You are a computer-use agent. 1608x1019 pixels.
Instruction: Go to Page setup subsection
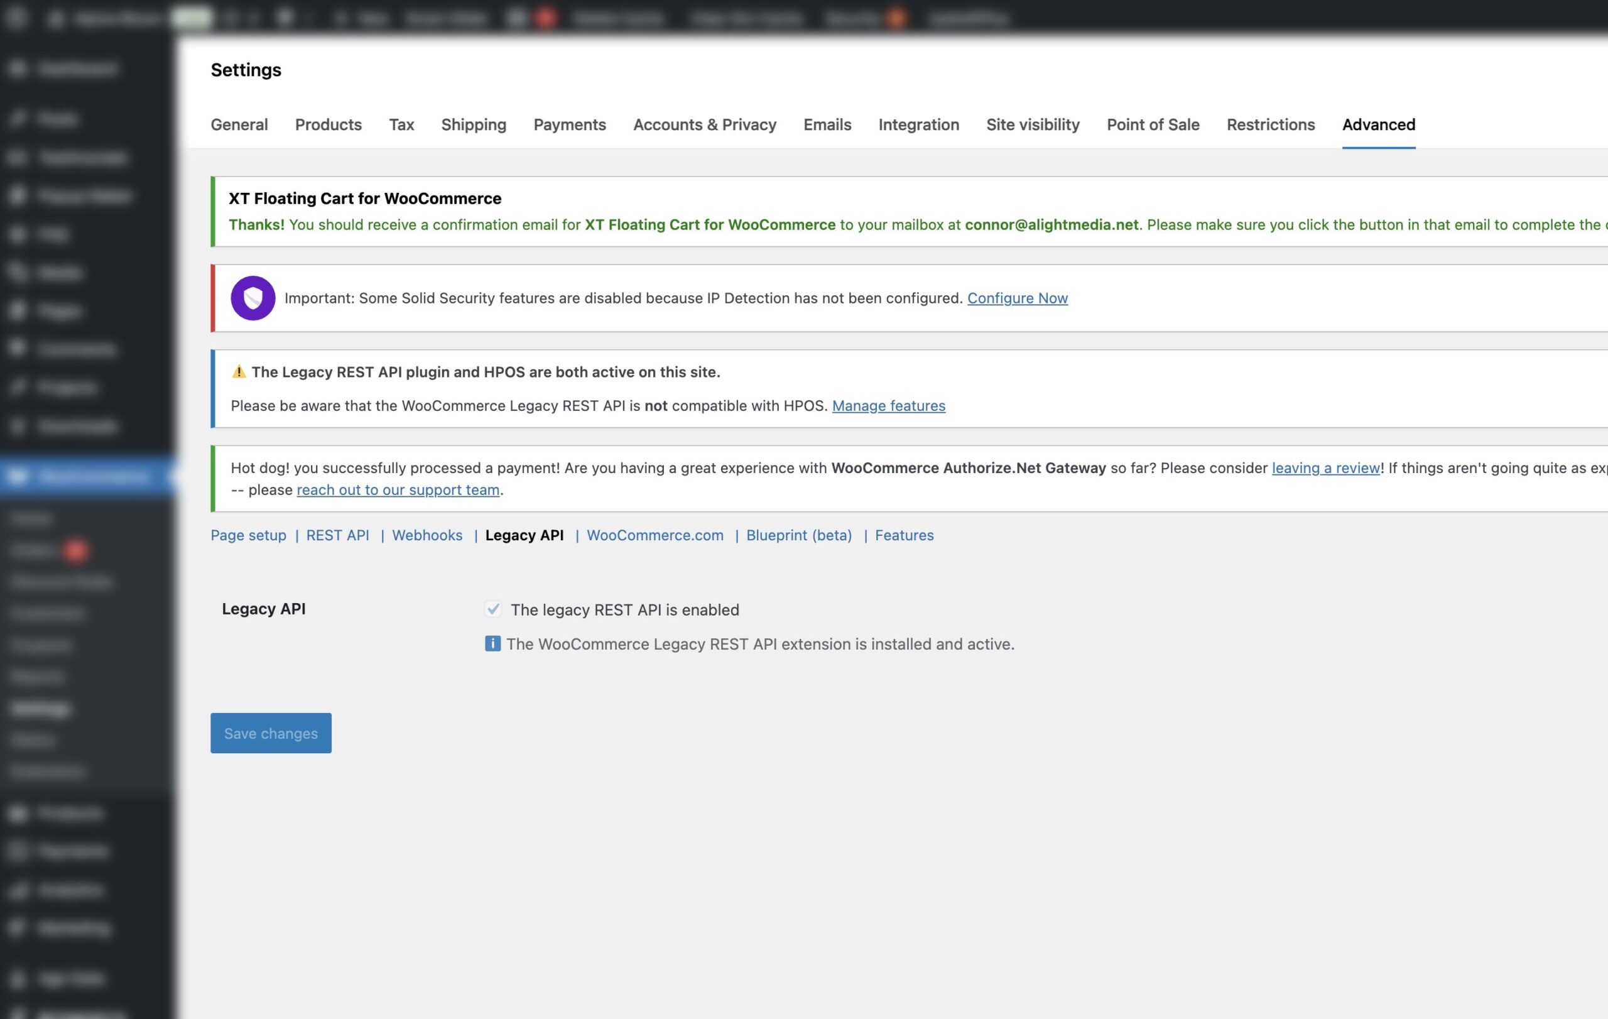(x=247, y=535)
